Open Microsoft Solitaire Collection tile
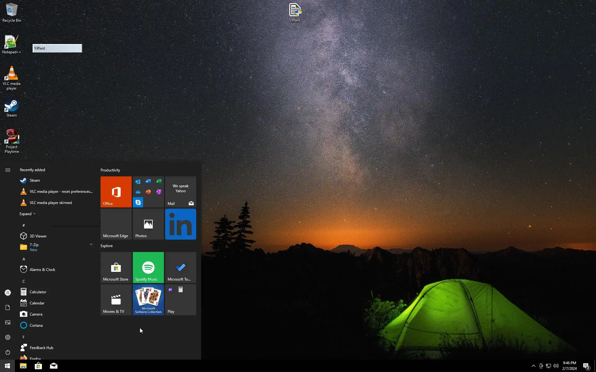This screenshot has height=372, width=596. click(x=148, y=299)
